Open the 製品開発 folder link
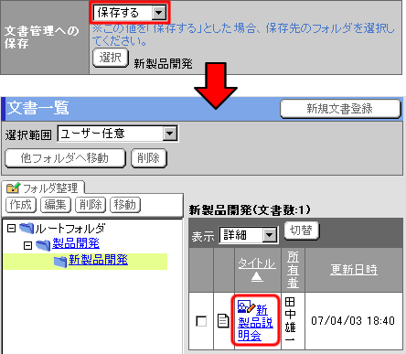Screen dimensions: 406x354 click(76, 243)
